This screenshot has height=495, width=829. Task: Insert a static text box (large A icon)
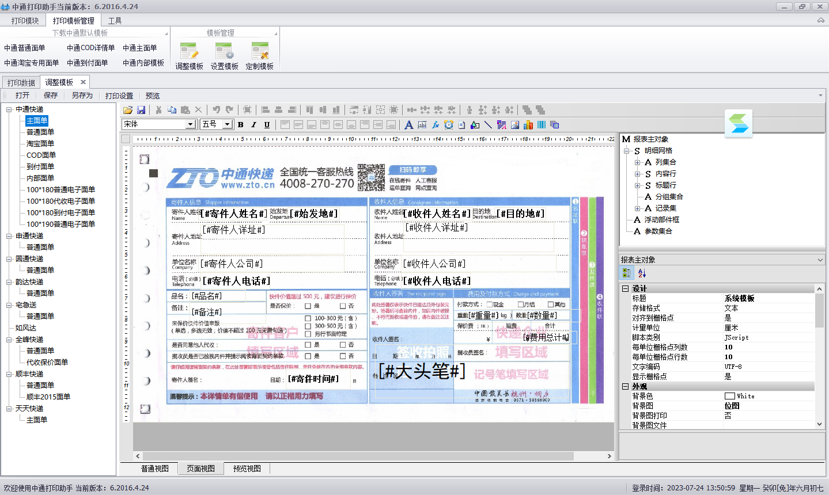408,124
